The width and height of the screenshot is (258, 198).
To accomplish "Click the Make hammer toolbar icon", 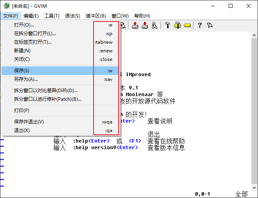I will (x=167, y=25).
